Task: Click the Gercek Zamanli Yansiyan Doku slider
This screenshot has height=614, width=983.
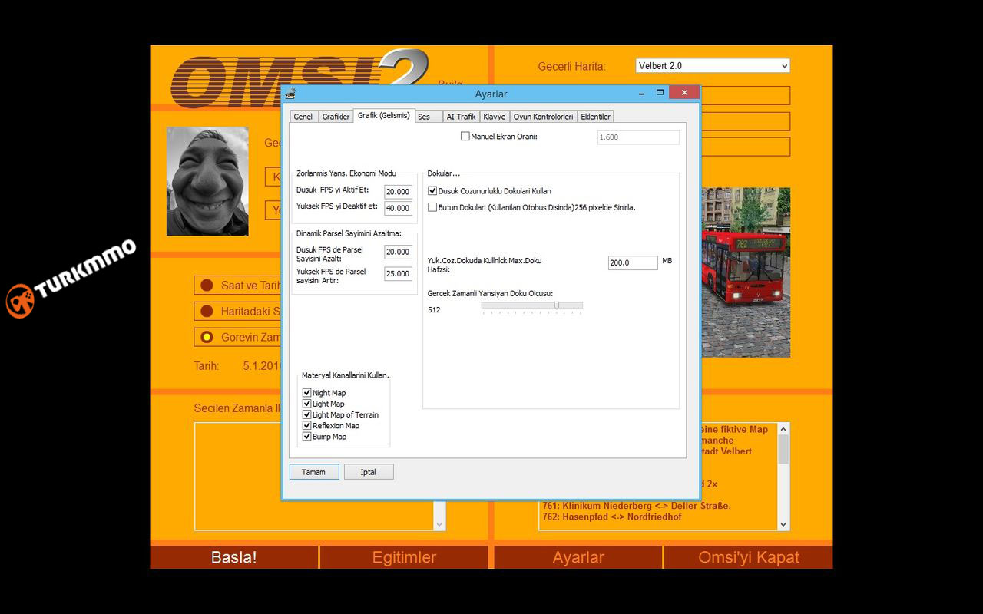Action: click(532, 307)
